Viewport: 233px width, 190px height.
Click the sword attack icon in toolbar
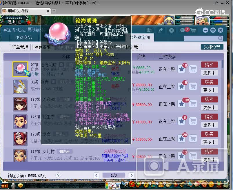pos(124,184)
